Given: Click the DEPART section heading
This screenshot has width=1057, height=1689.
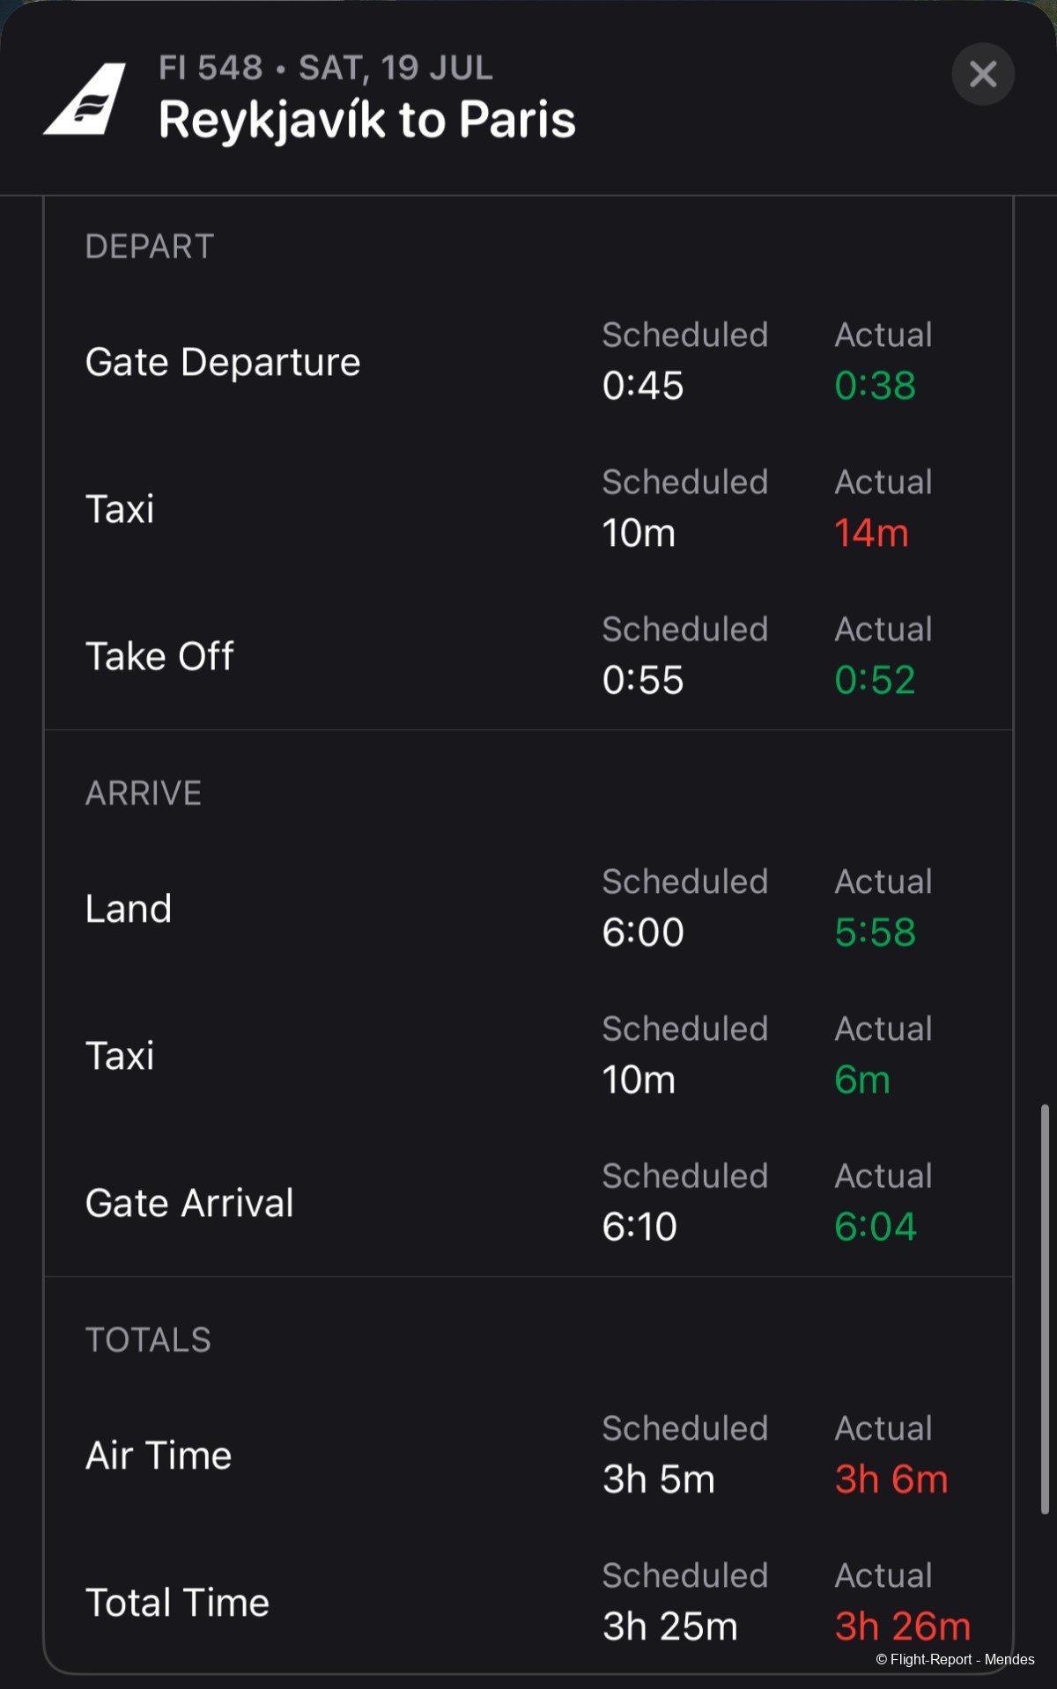Looking at the screenshot, I should point(150,247).
